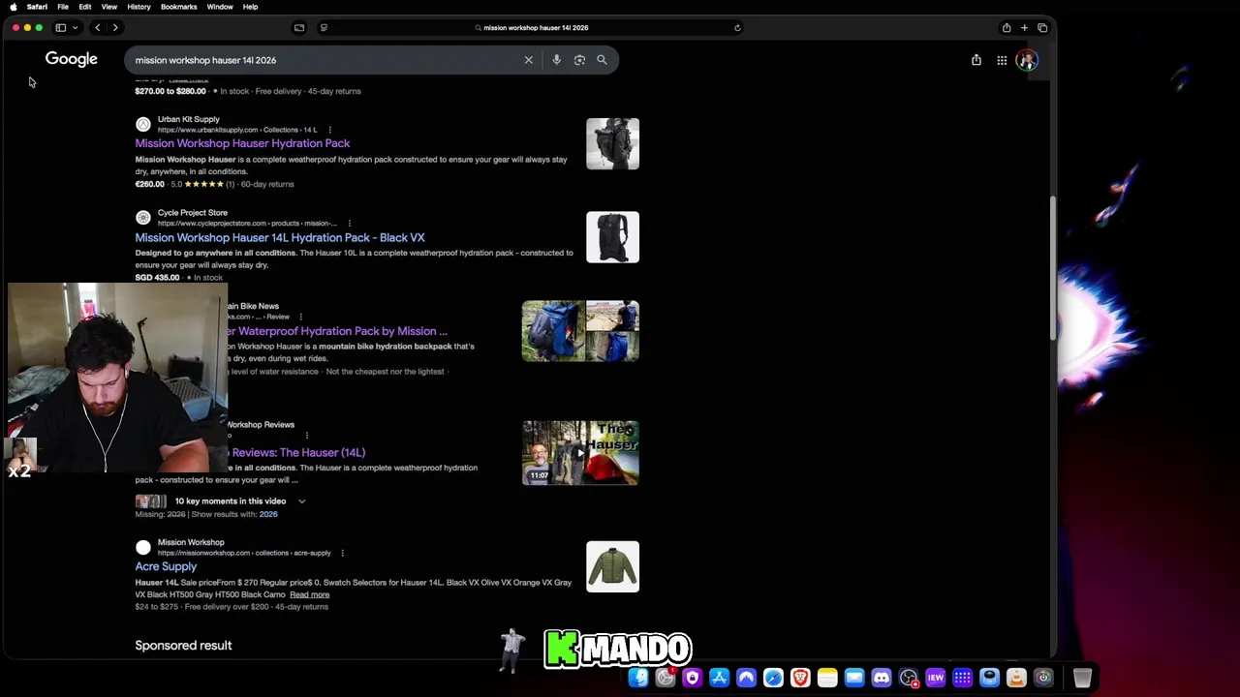Open options for Cycle Project Store result
This screenshot has height=697, width=1240.
coord(350,224)
